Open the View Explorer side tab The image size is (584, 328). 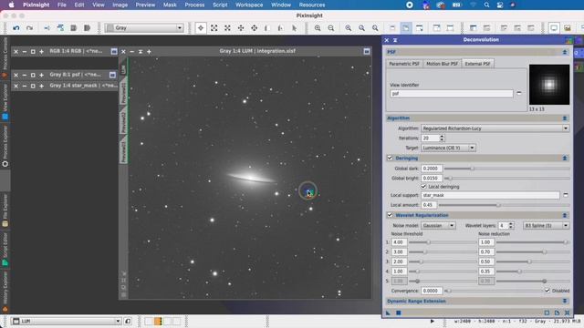pos(5,101)
